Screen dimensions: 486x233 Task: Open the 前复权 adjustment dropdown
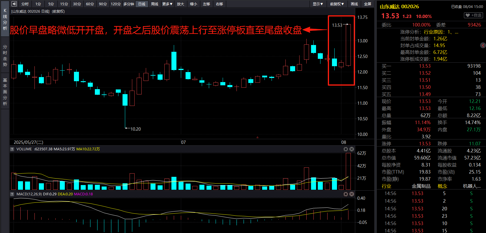337,4
